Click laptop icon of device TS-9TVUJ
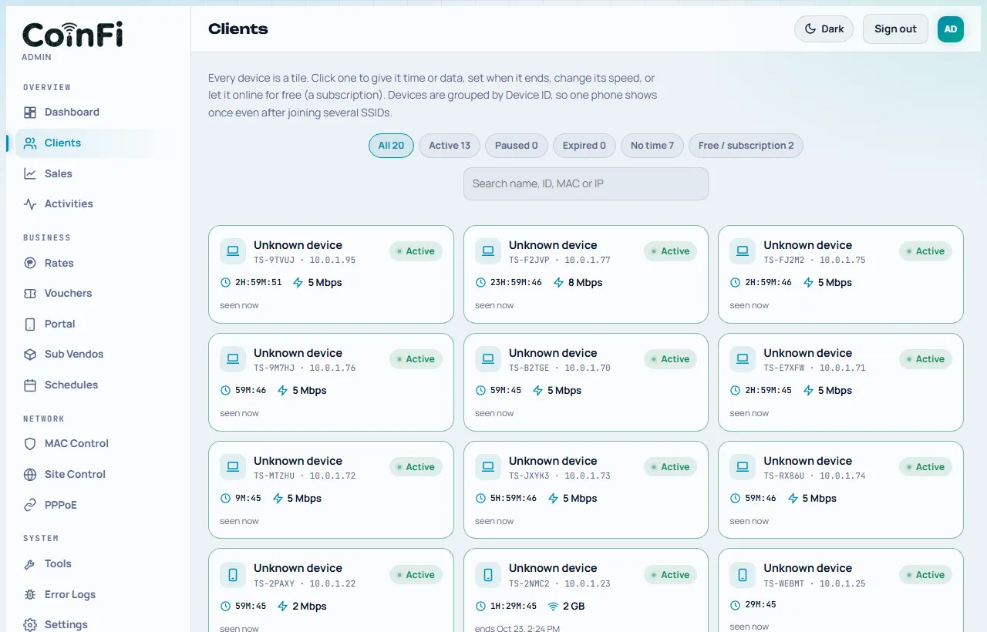This screenshot has height=632, width=987. coord(233,251)
